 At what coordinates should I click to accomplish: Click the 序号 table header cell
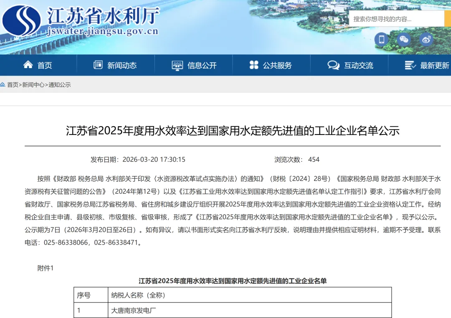[91, 295]
